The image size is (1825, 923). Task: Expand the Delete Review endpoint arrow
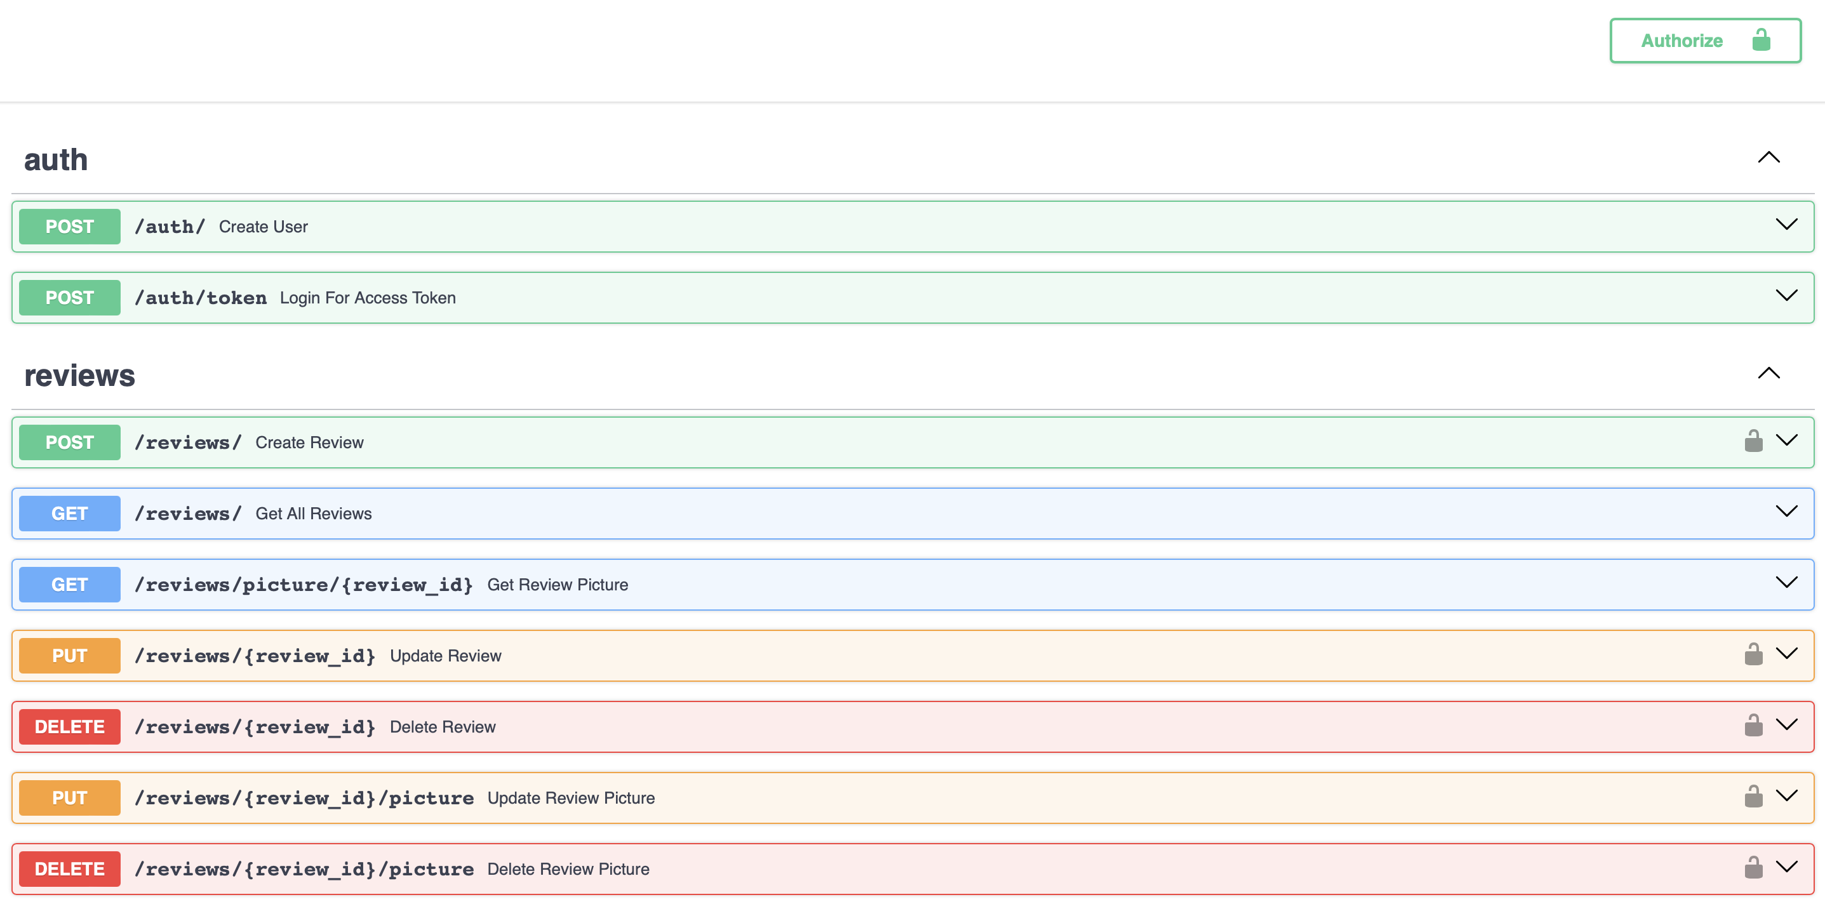pyautogui.click(x=1787, y=725)
